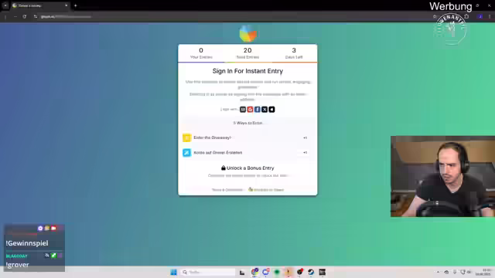This screenshot has height=278, width=495.
Task: Sign in with the Facebook icon
Action: click(x=258, y=110)
